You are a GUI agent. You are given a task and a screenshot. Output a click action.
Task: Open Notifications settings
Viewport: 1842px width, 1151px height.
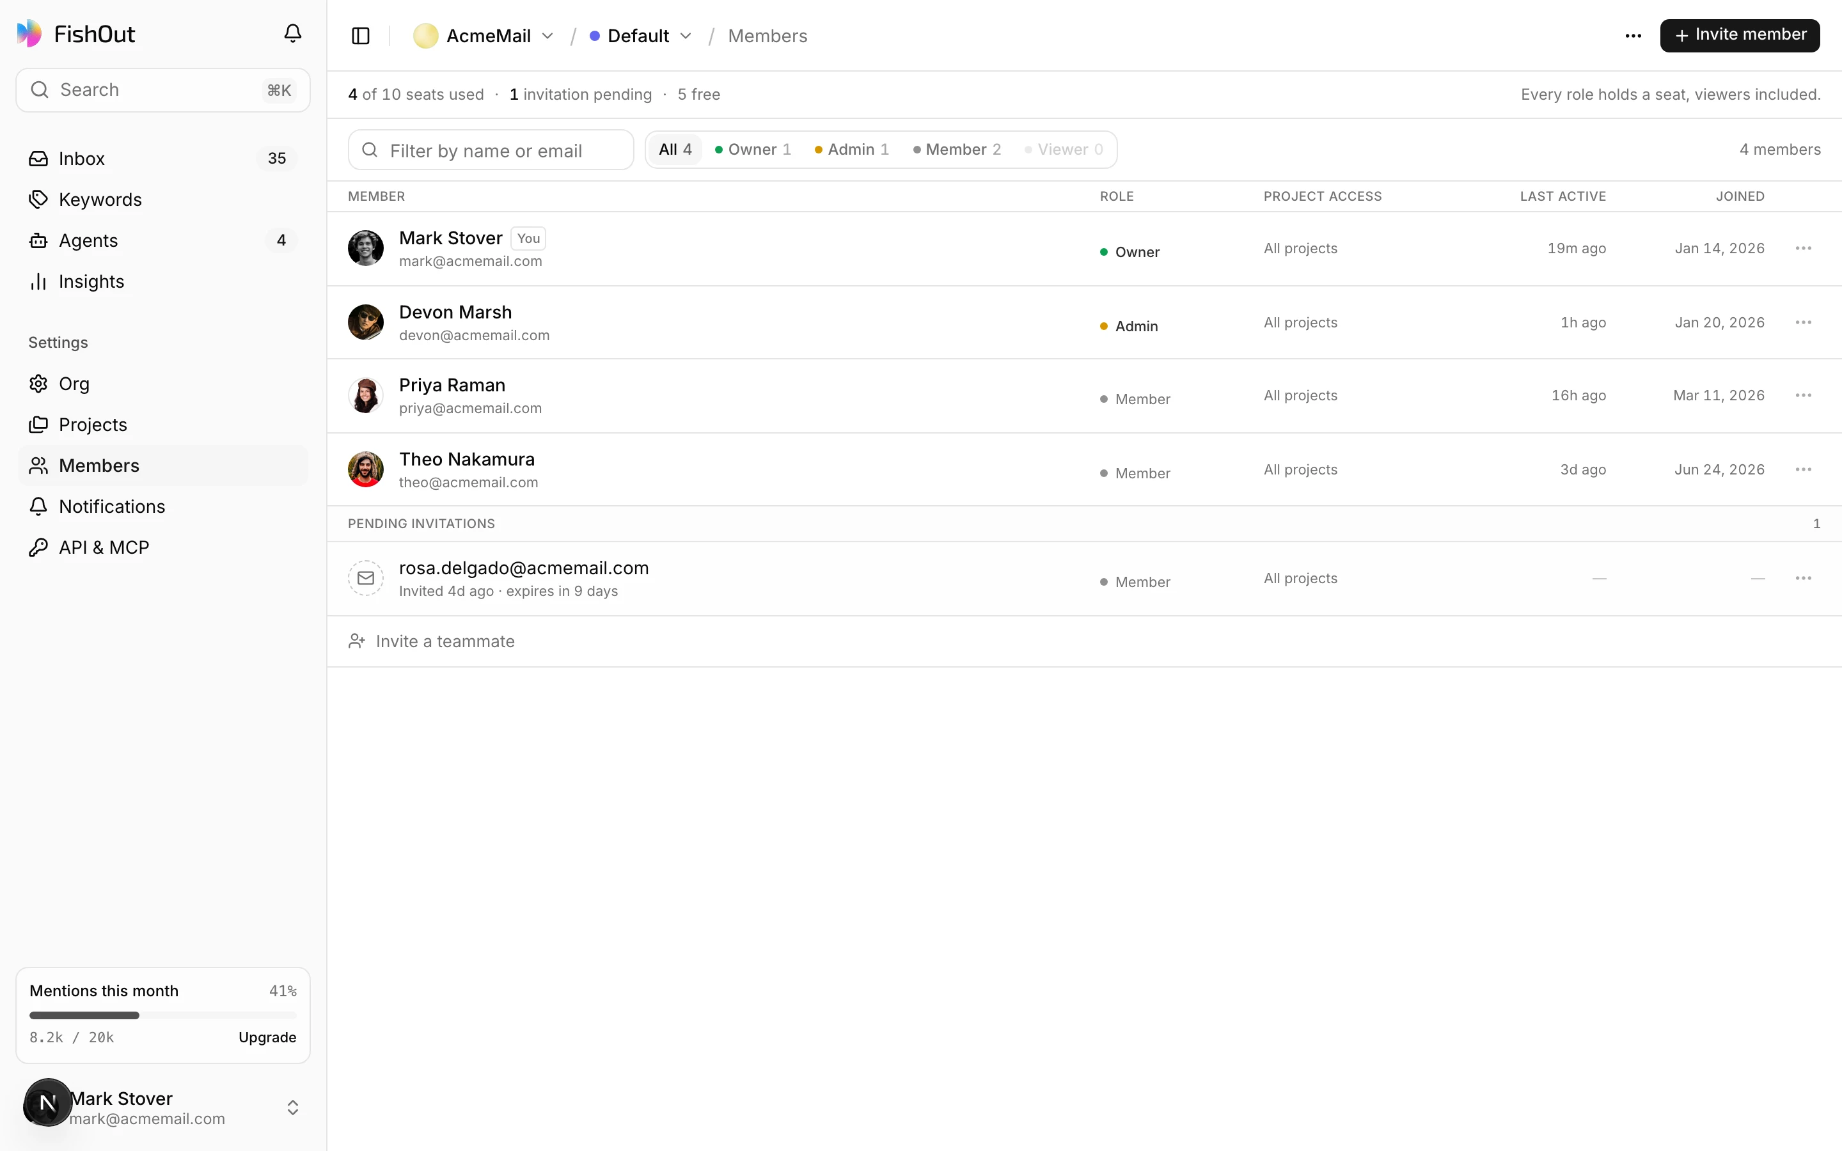click(x=163, y=507)
